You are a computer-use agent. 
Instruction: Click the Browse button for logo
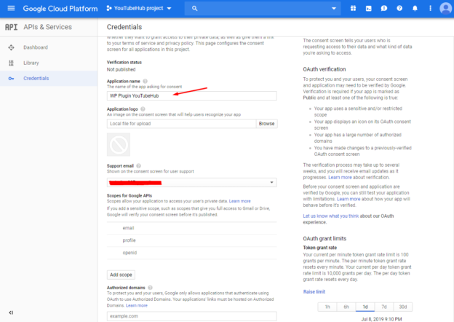266,124
